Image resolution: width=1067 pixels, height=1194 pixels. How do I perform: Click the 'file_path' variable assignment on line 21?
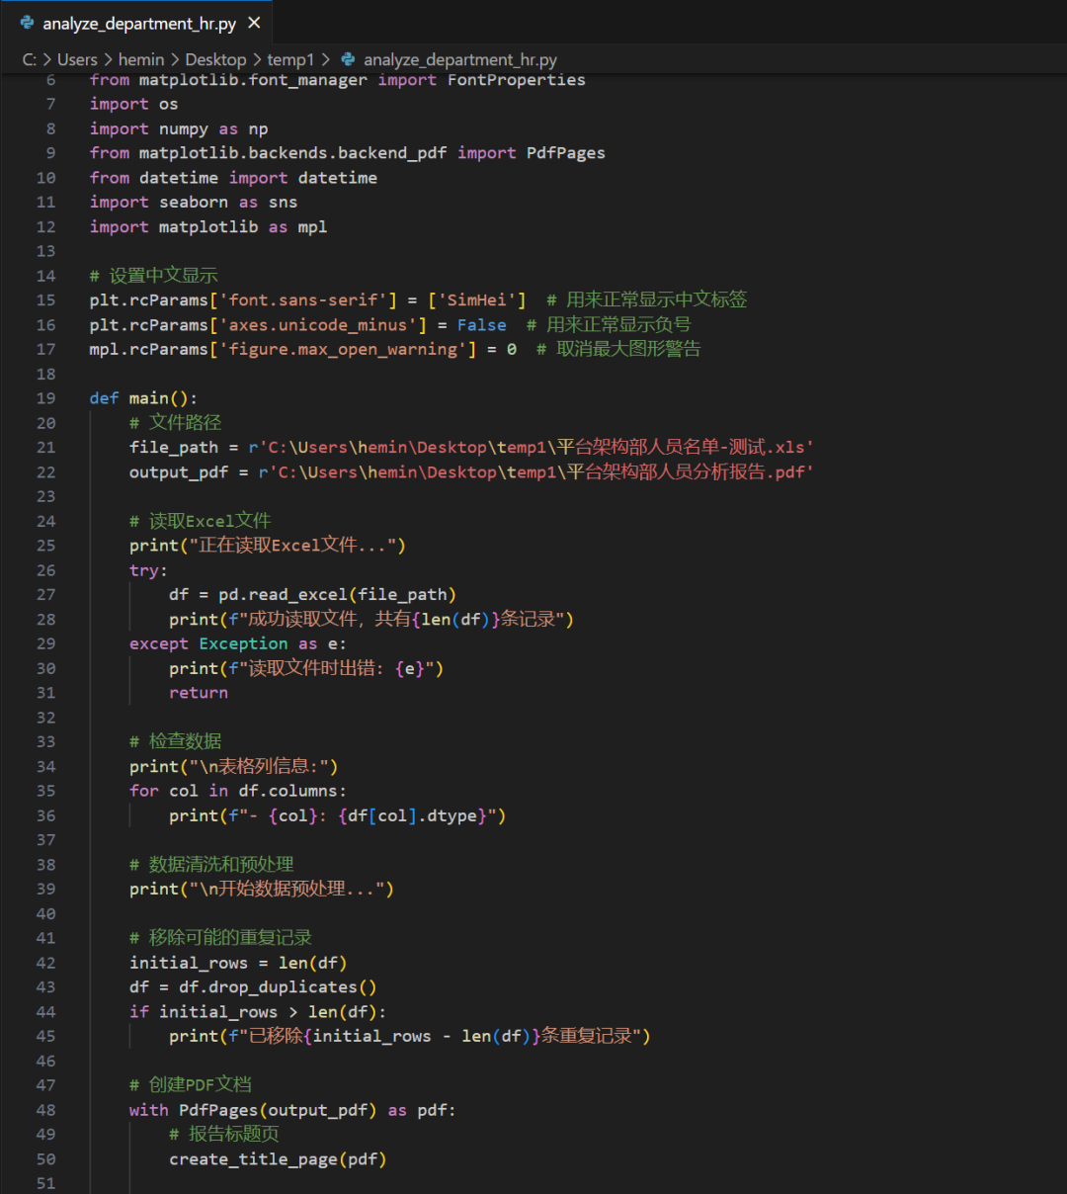(x=174, y=448)
